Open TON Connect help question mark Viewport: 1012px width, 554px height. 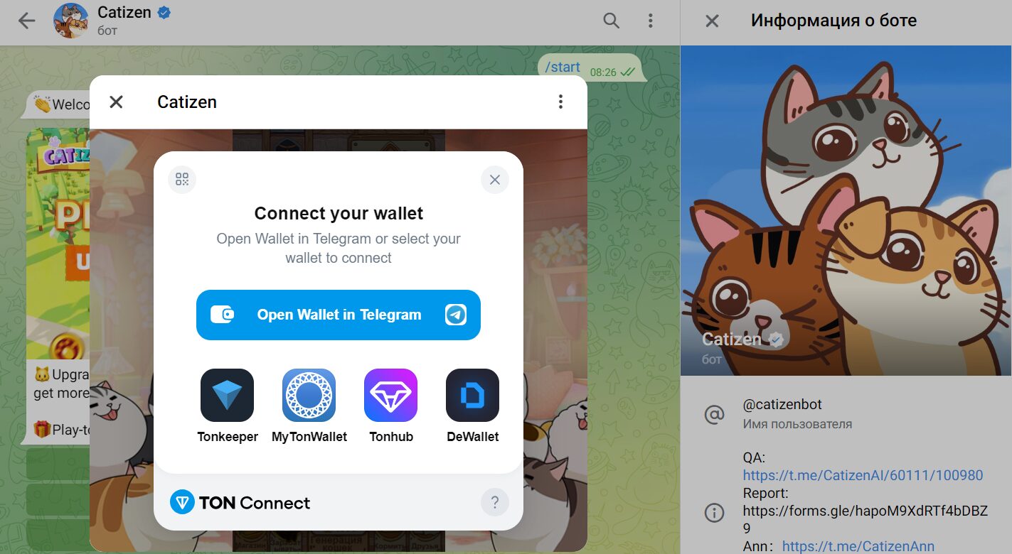[x=495, y=503]
